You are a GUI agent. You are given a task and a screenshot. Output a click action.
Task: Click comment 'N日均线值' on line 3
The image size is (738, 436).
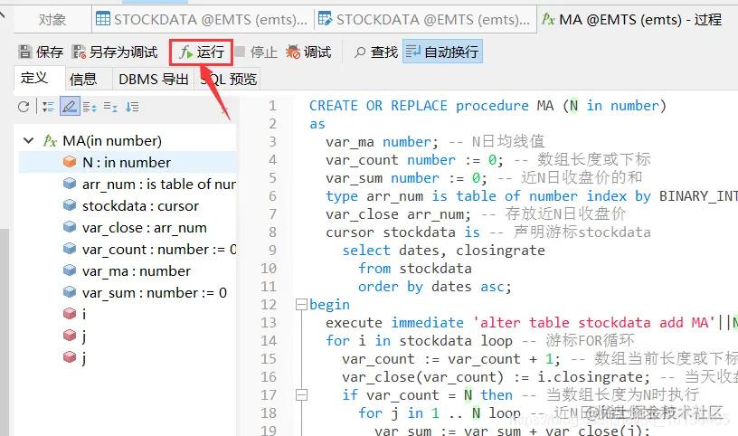pyautogui.click(x=508, y=141)
